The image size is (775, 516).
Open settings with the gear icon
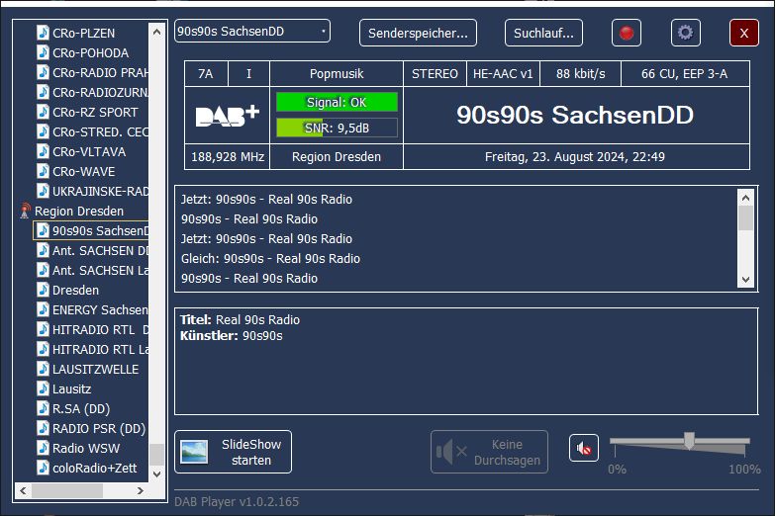pos(685,33)
